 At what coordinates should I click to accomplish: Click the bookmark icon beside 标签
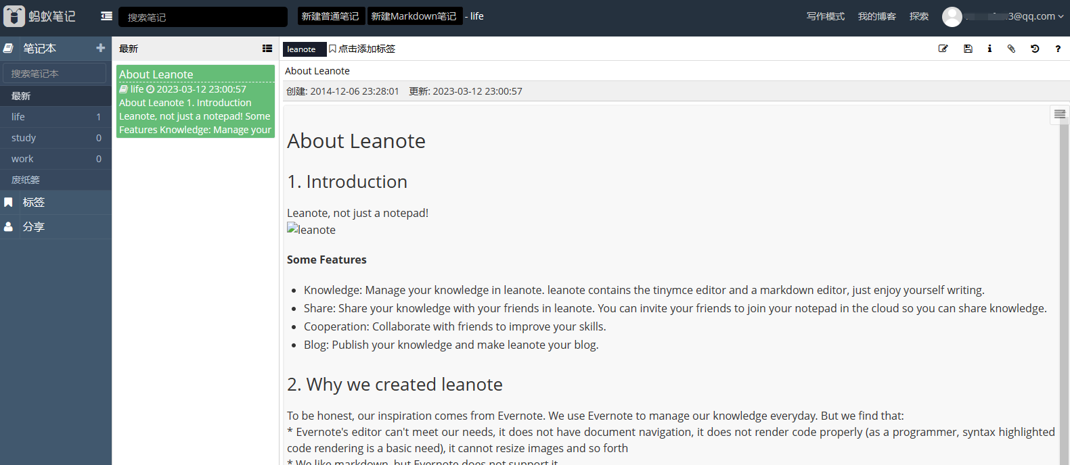click(8, 202)
